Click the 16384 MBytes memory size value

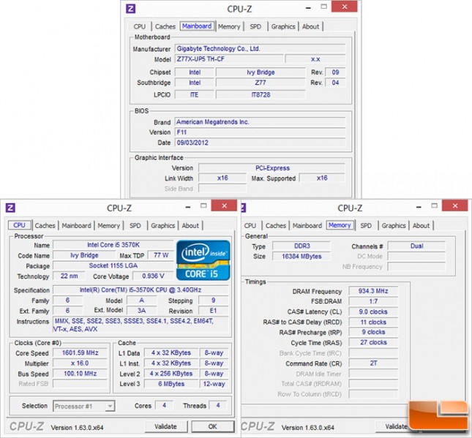pos(301,257)
